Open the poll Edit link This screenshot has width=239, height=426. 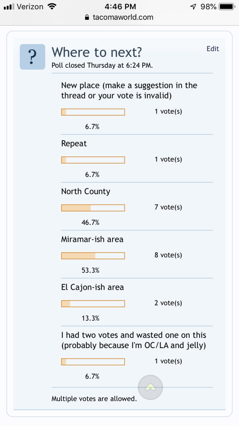[213, 49]
